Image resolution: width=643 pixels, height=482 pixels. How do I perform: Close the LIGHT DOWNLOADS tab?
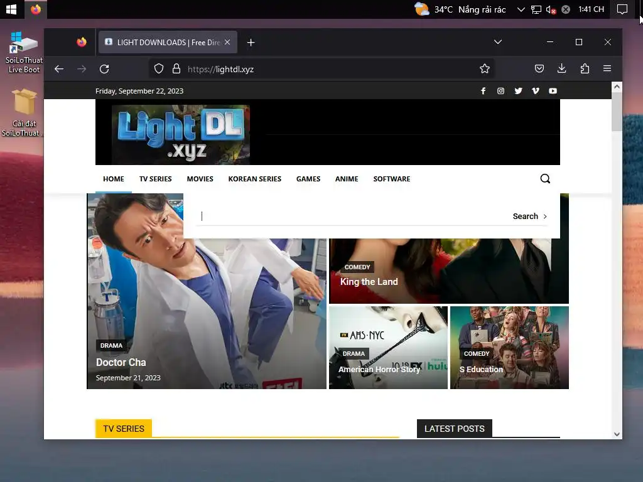227,42
